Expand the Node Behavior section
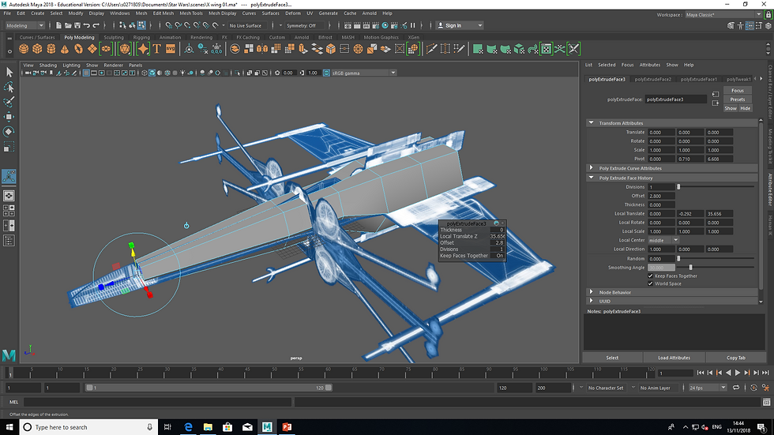This screenshot has width=774, height=435. [592, 292]
